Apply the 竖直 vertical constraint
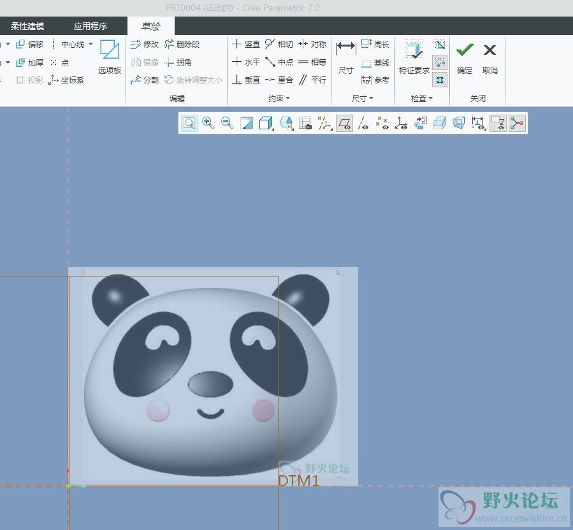Image resolution: width=573 pixels, height=530 pixels. pyautogui.click(x=245, y=45)
